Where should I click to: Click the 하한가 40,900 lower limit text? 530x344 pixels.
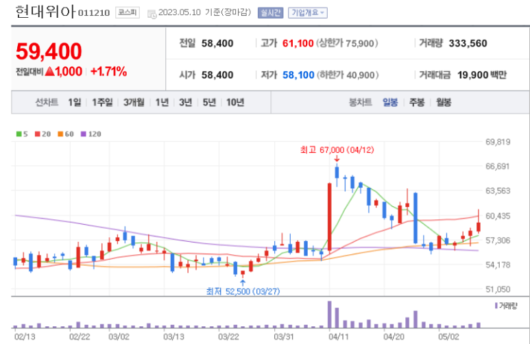348,75
